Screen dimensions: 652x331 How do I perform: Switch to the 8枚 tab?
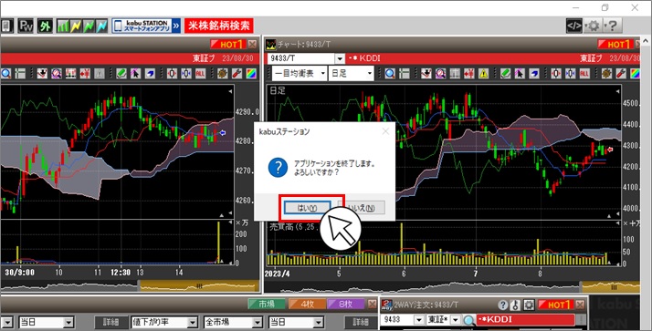[346, 304]
